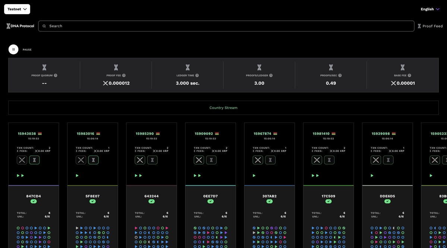Select hash 307AB2
This screenshot has height=248, width=447.
(269, 196)
